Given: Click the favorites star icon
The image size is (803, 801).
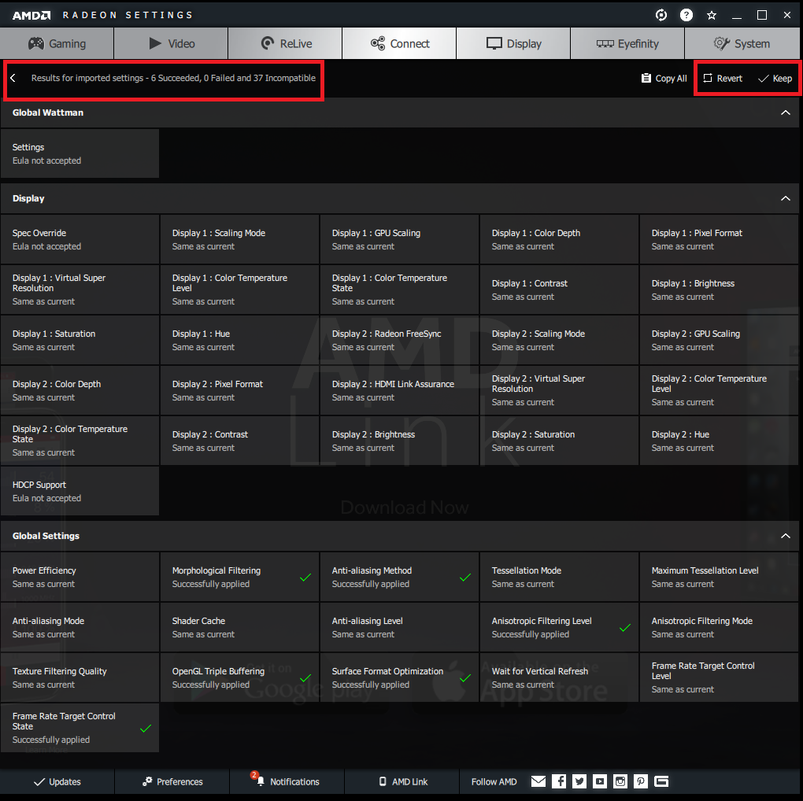Looking at the screenshot, I should click(712, 16).
